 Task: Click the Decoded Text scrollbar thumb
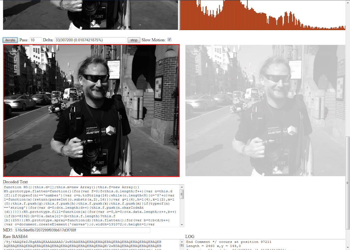click(x=182, y=194)
